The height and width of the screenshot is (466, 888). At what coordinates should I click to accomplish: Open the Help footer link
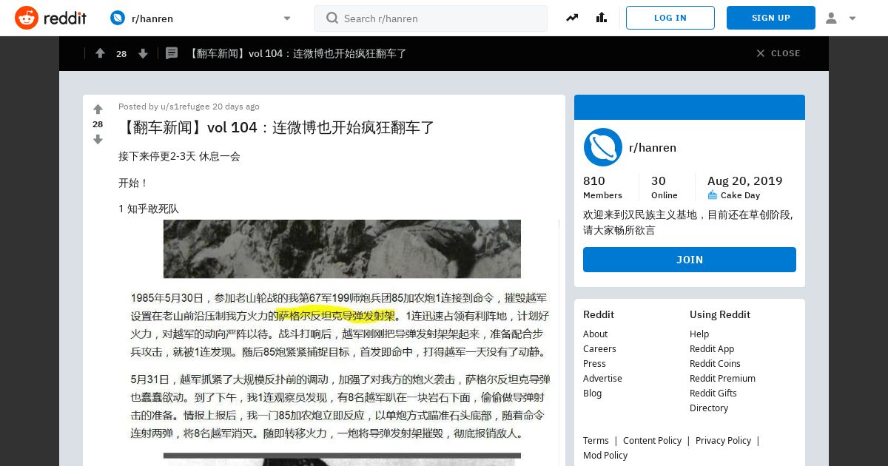coord(699,334)
